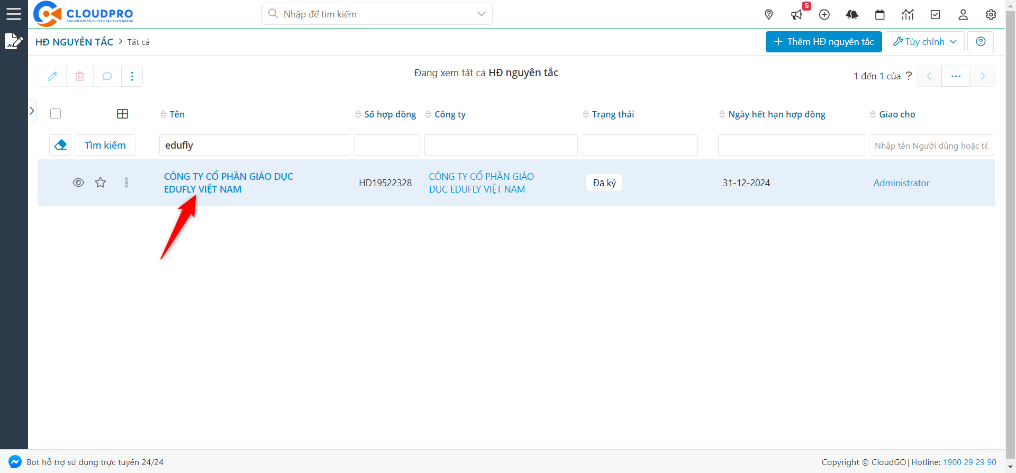
Task: Click the Số hợp đồng filter field
Action: (x=387, y=145)
